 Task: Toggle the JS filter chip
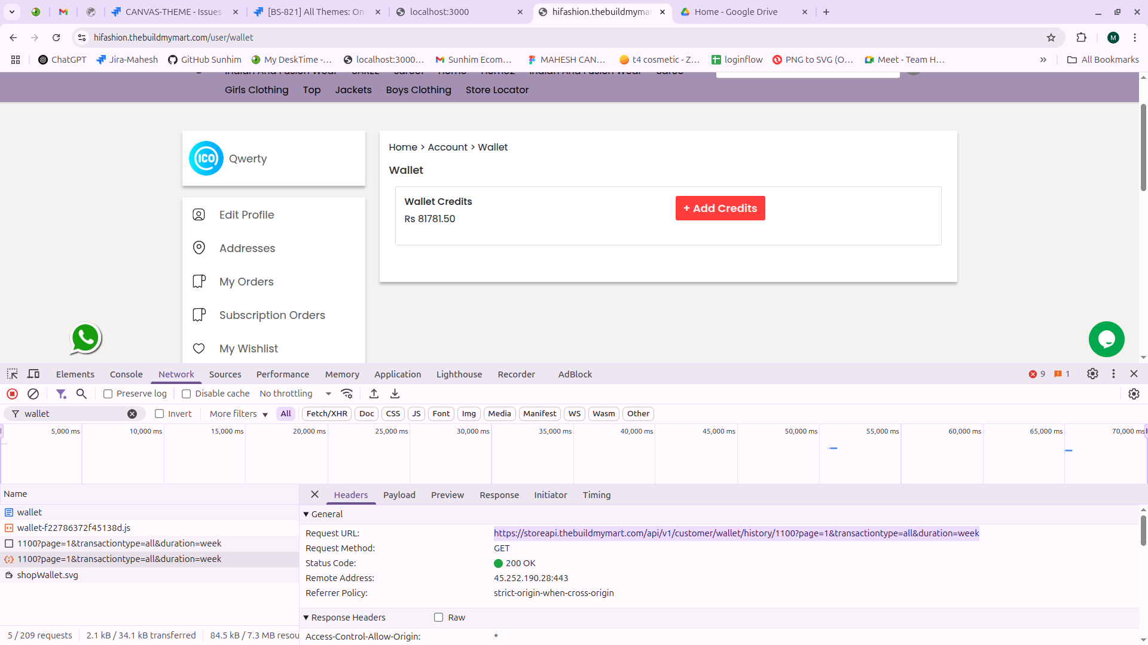tap(416, 414)
